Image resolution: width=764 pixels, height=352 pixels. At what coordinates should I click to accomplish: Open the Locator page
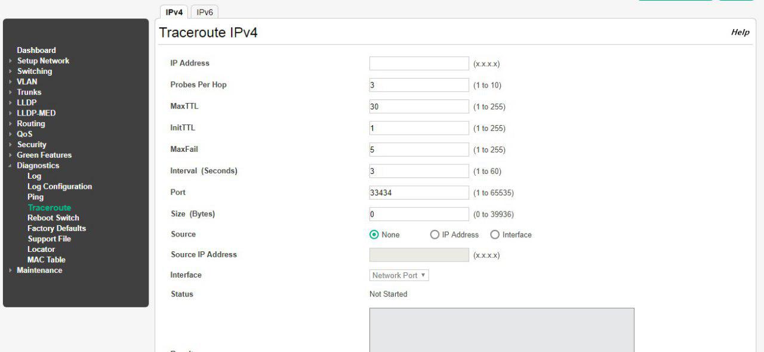(x=41, y=249)
